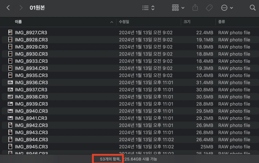The image size is (259, 163).
Task: Click RAW photo file type of IMG_8941.CR3
Action: [x=234, y=118]
